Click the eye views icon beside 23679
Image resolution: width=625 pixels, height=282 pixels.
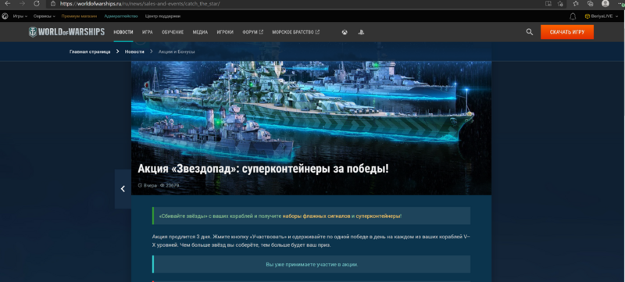[162, 186]
